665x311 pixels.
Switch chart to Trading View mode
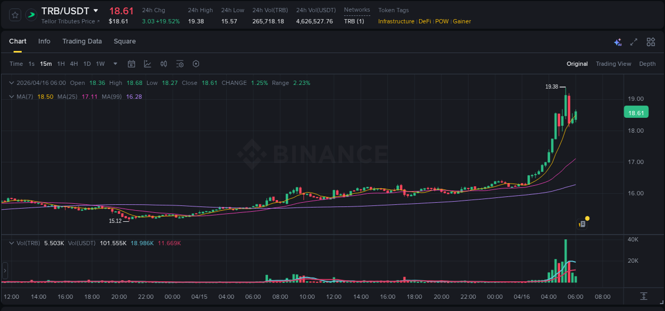click(613, 64)
